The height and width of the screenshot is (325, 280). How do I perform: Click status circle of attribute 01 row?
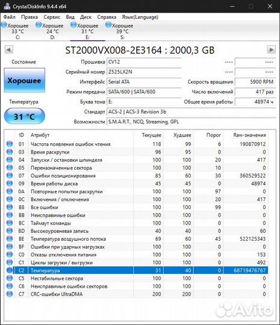point(10,144)
